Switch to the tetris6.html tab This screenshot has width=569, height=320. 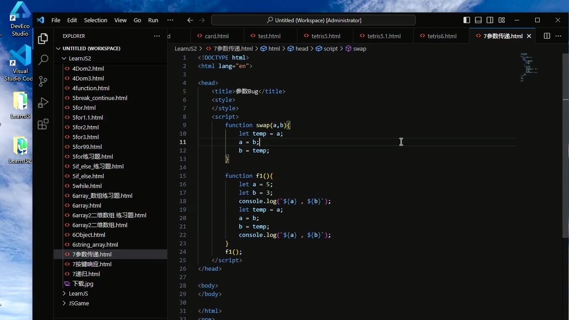pyautogui.click(x=441, y=36)
